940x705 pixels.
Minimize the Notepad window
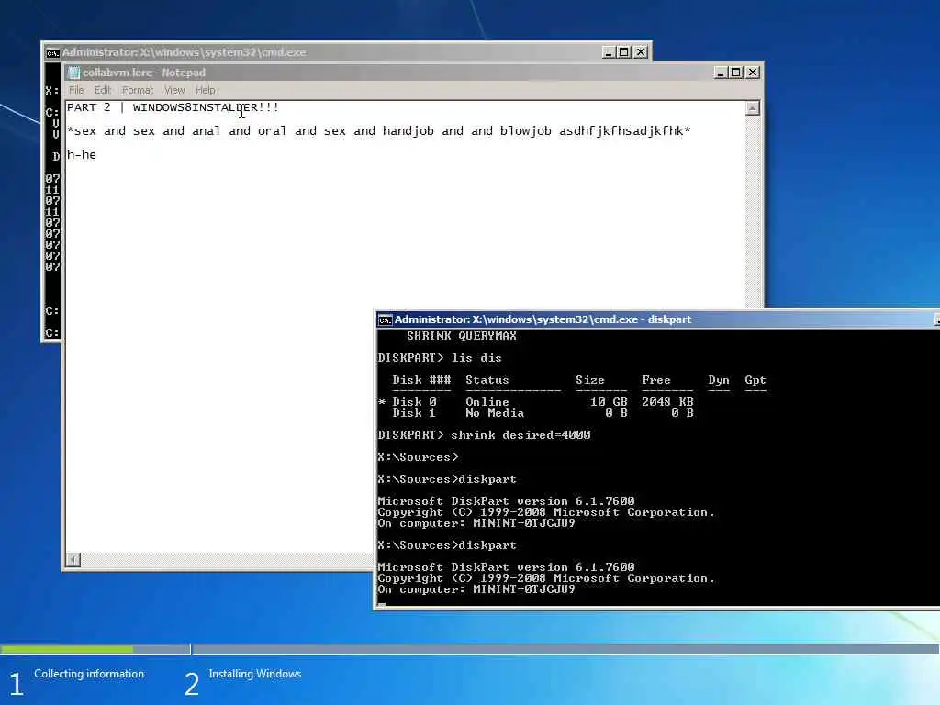click(x=721, y=73)
